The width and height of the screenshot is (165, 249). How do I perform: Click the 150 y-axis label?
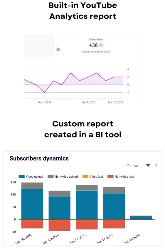tap(13, 182)
